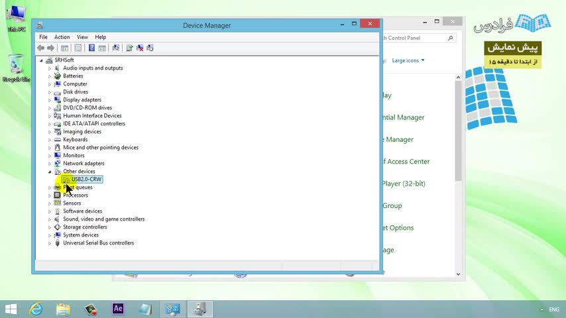This screenshot has height=318, width=566.
Task: Click Update Driver Software toolbar icon
Action: 129,48
